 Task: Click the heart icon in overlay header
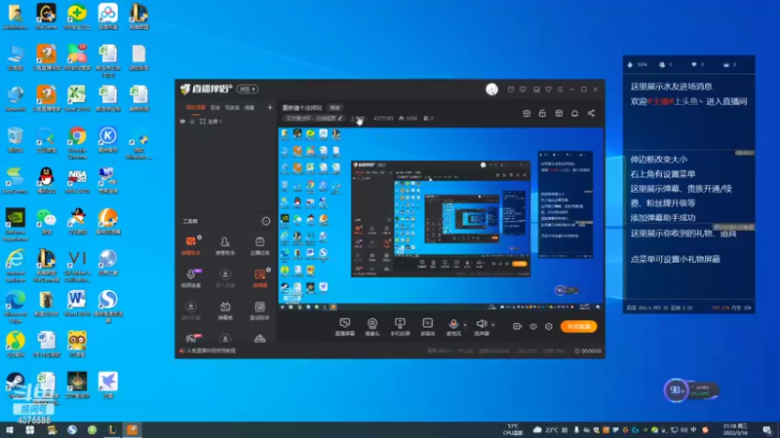click(x=694, y=64)
